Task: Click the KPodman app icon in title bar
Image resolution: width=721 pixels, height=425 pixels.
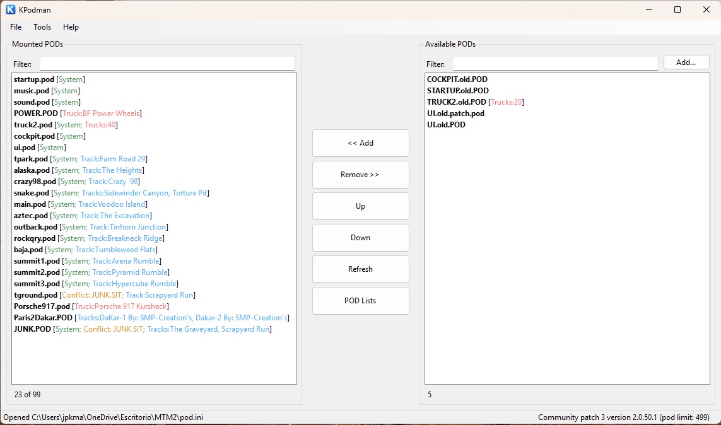Action: [x=10, y=9]
